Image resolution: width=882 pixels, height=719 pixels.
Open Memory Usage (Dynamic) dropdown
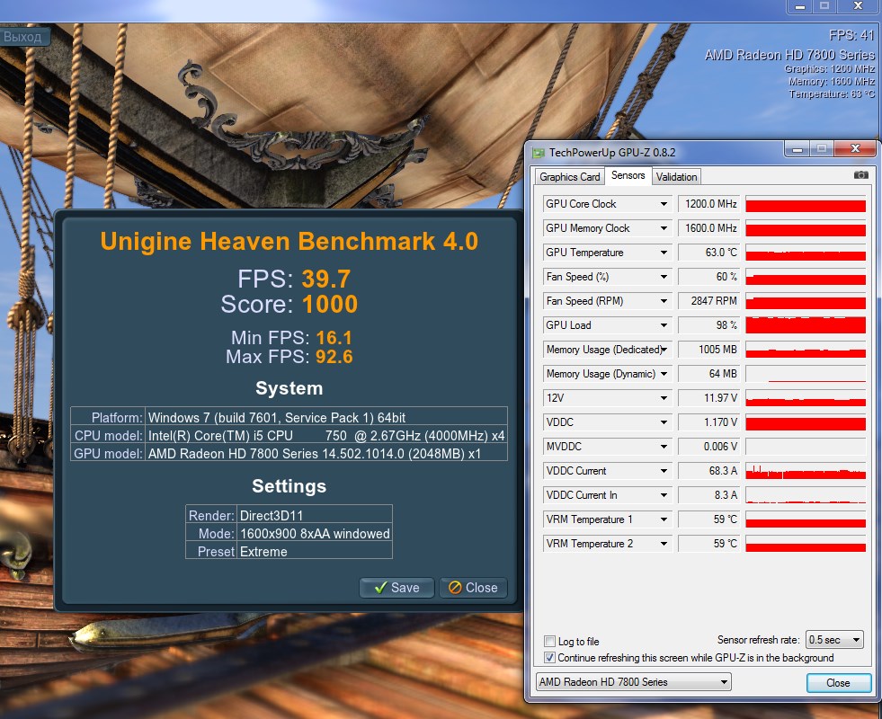click(x=664, y=374)
